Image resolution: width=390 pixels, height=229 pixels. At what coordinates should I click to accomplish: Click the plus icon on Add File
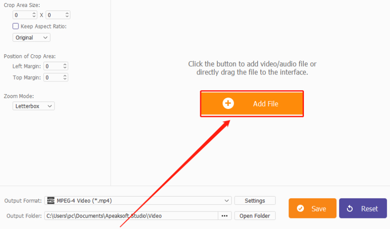(228, 103)
